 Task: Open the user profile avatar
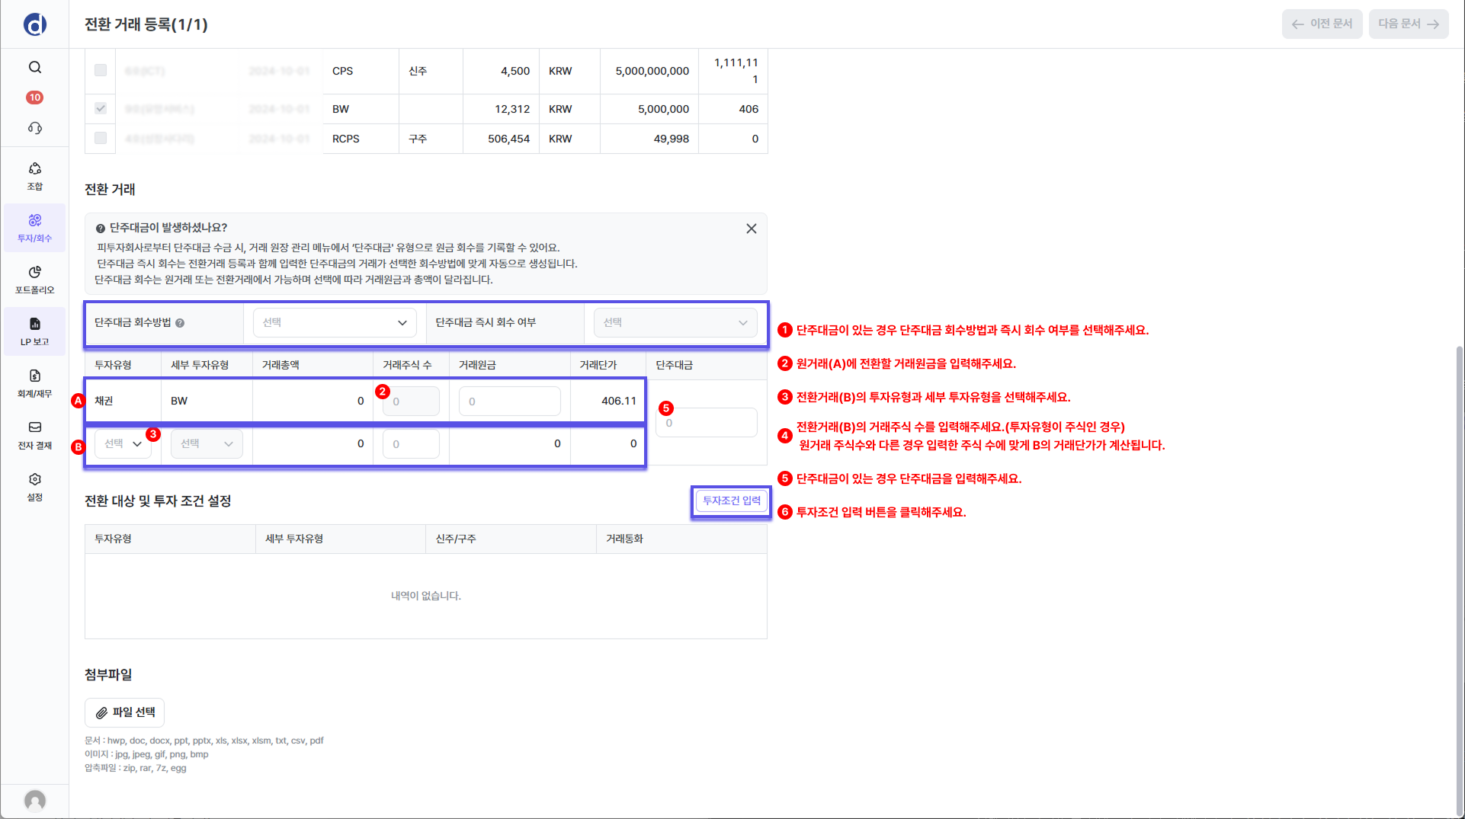35,800
